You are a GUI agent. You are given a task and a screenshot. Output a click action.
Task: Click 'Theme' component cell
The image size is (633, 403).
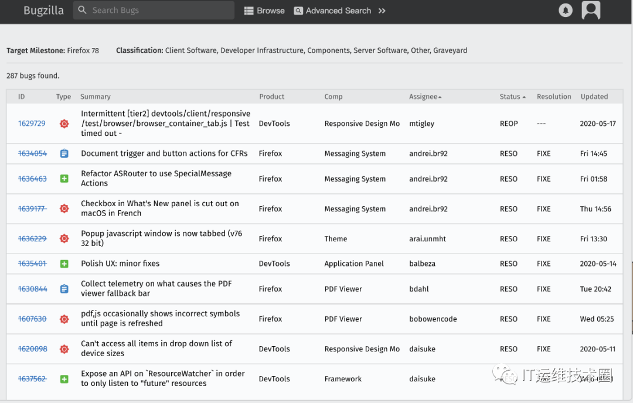click(x=336, y=238)
